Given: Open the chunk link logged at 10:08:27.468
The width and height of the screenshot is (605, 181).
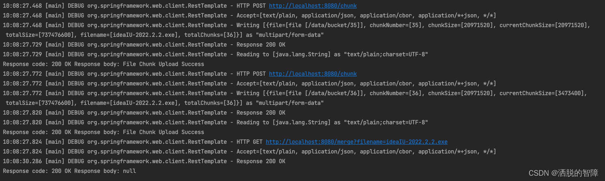Looking at the screenshot, I should (313, 6).
